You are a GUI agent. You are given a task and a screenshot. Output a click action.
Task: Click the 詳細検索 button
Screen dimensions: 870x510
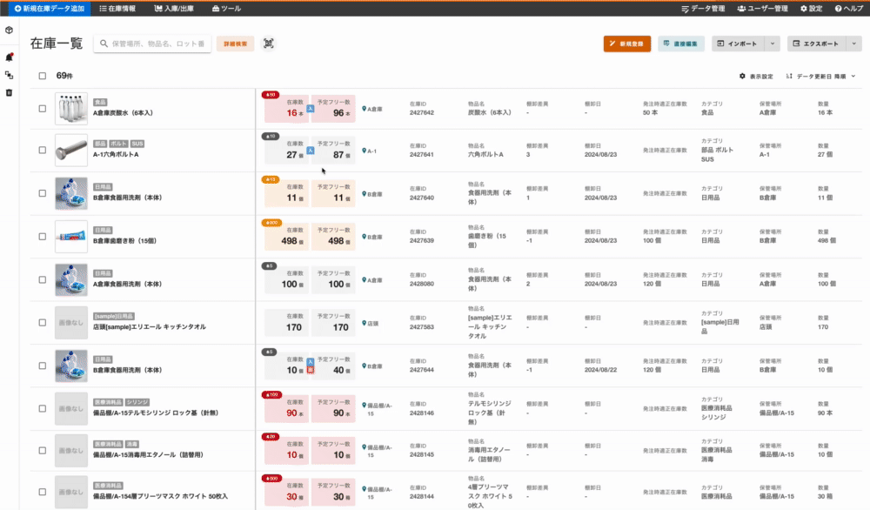[x=235, y=44]
